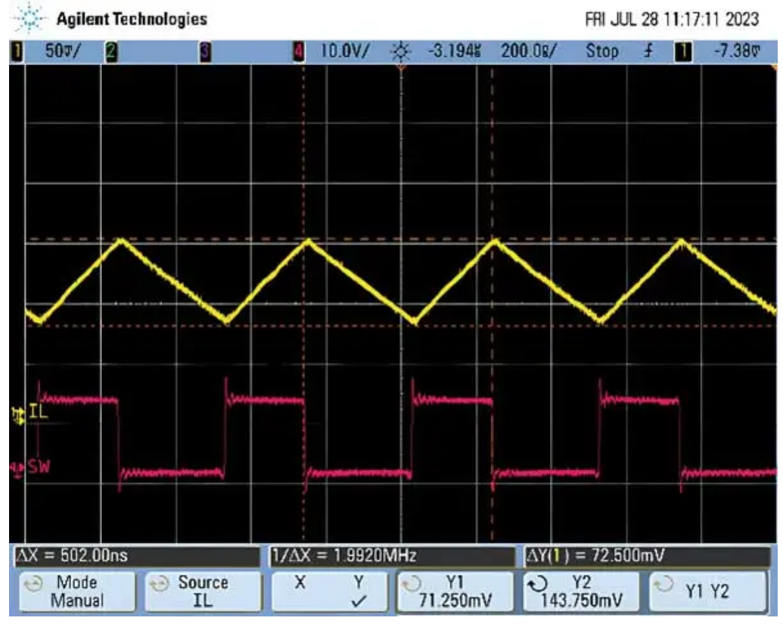
Task: Click the channel 1 indicator in the status bar
Action: click(x=17, y=51)
